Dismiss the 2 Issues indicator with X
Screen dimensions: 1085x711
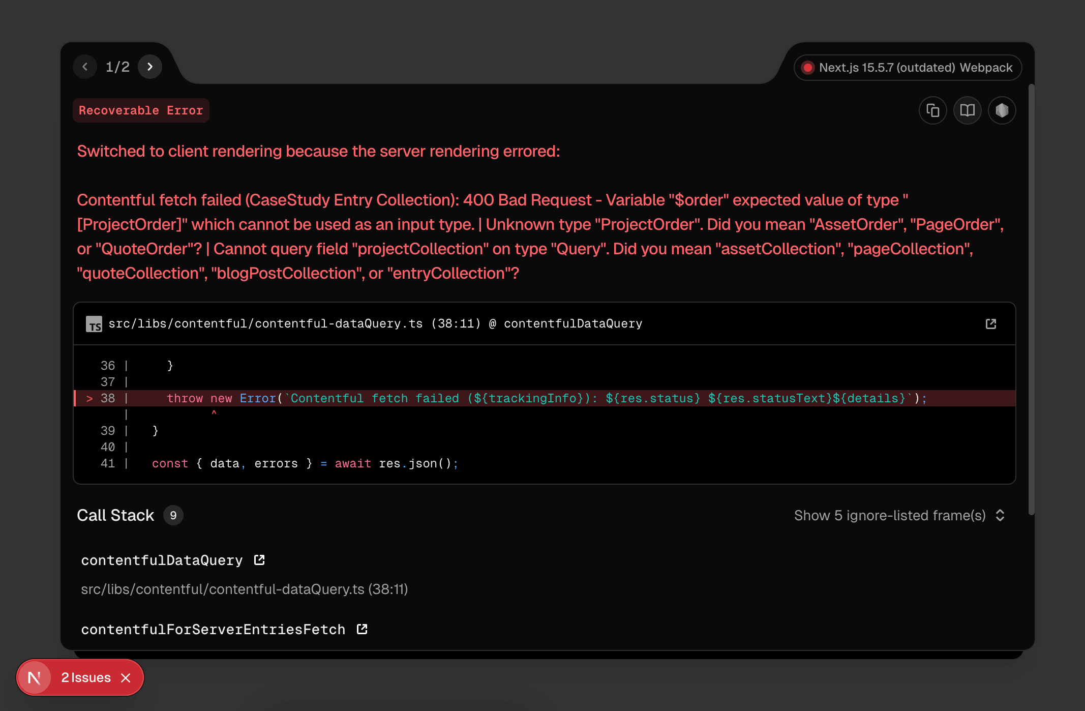126,677
